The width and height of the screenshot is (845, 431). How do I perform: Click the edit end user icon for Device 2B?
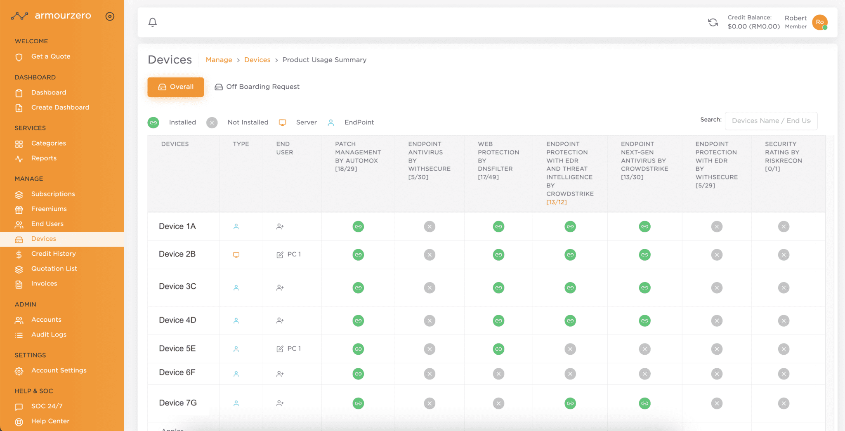tap(280, 255)
